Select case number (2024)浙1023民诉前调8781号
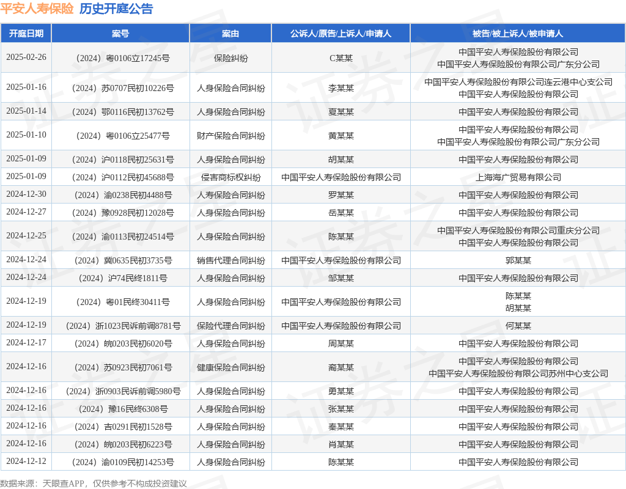Screen dimensions: 626x489 point(123,326)
